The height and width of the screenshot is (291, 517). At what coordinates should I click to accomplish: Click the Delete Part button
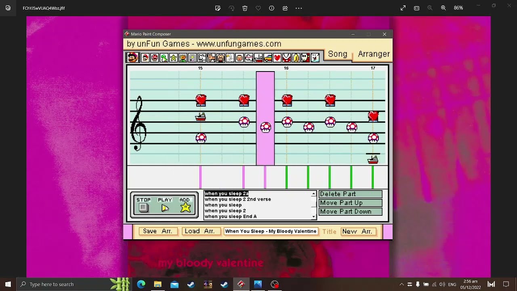click(350, 194)
